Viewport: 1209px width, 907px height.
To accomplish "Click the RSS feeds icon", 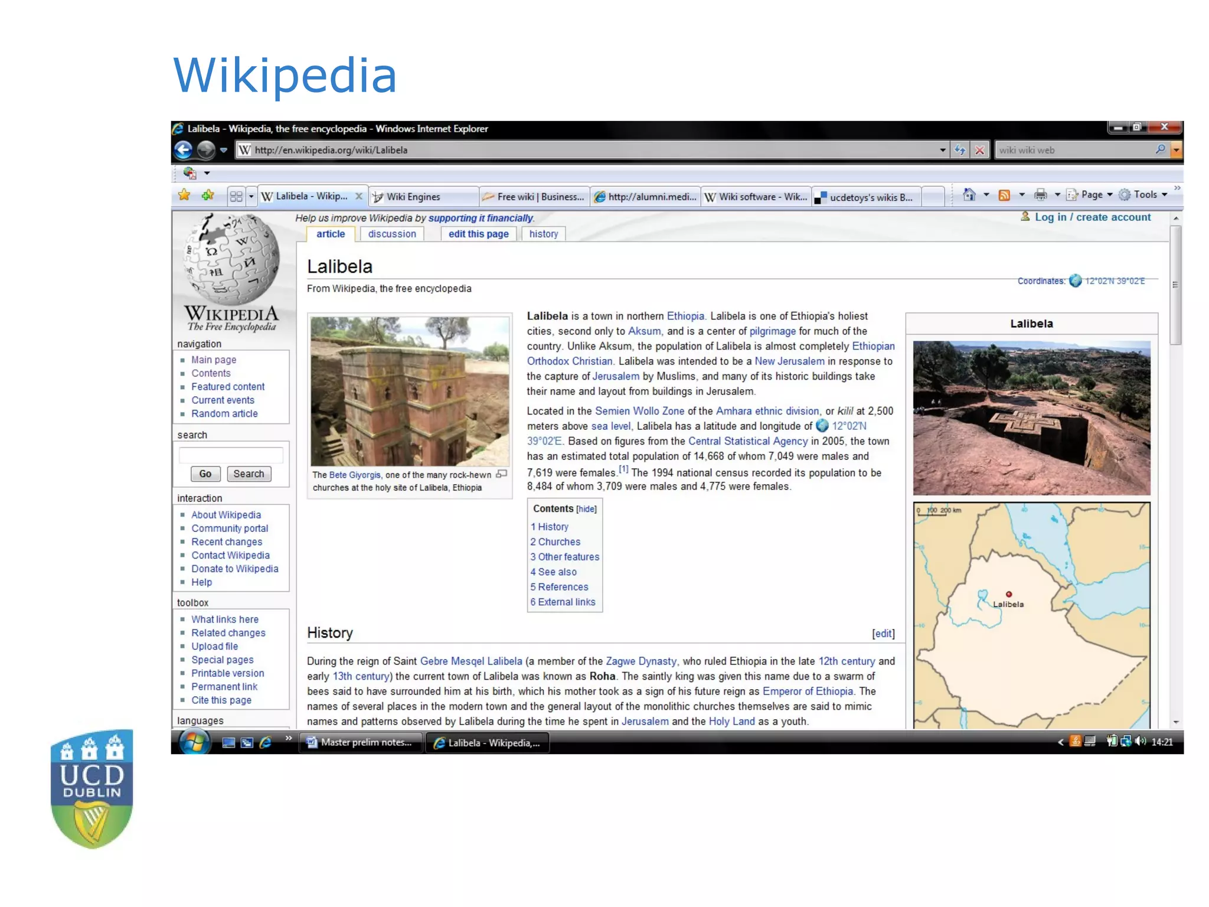I will (1004, 195).
